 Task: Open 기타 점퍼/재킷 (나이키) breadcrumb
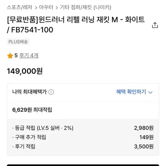pyautogui.click(x=86, y=7)
